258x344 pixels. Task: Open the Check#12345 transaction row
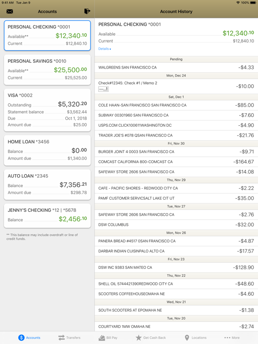(x=176, y=86)
